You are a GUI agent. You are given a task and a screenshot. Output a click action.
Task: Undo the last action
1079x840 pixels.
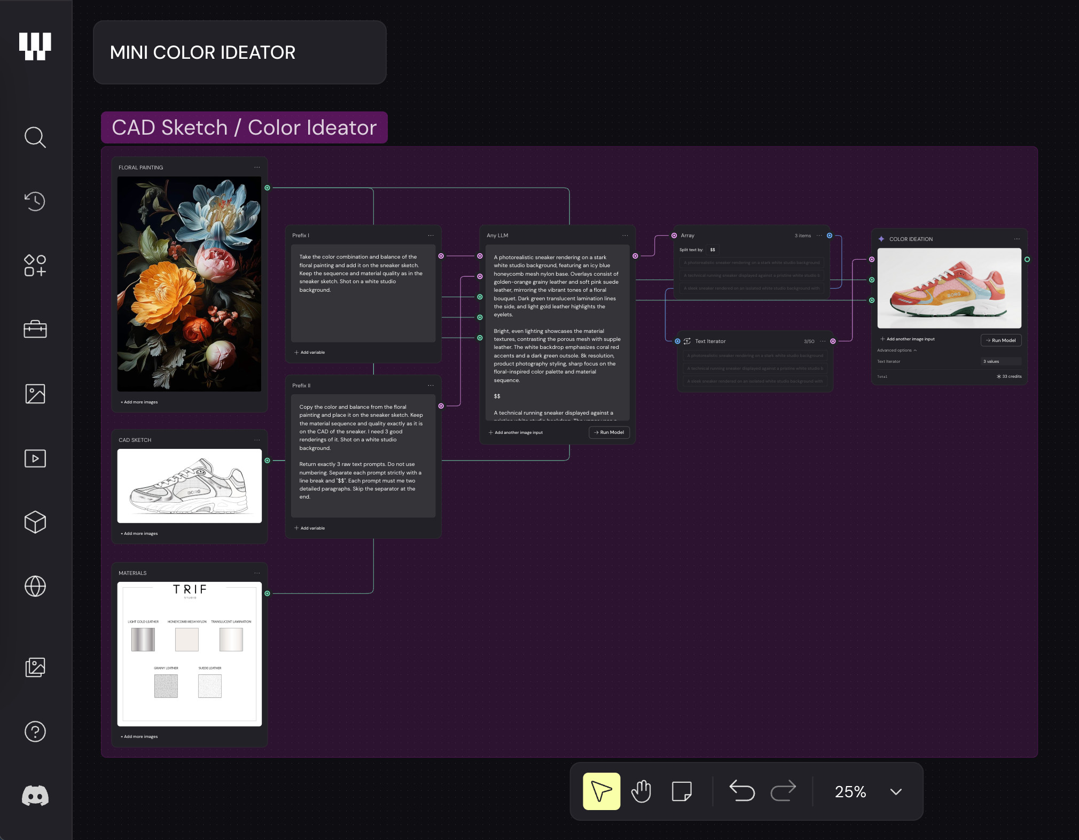(742, 791)
